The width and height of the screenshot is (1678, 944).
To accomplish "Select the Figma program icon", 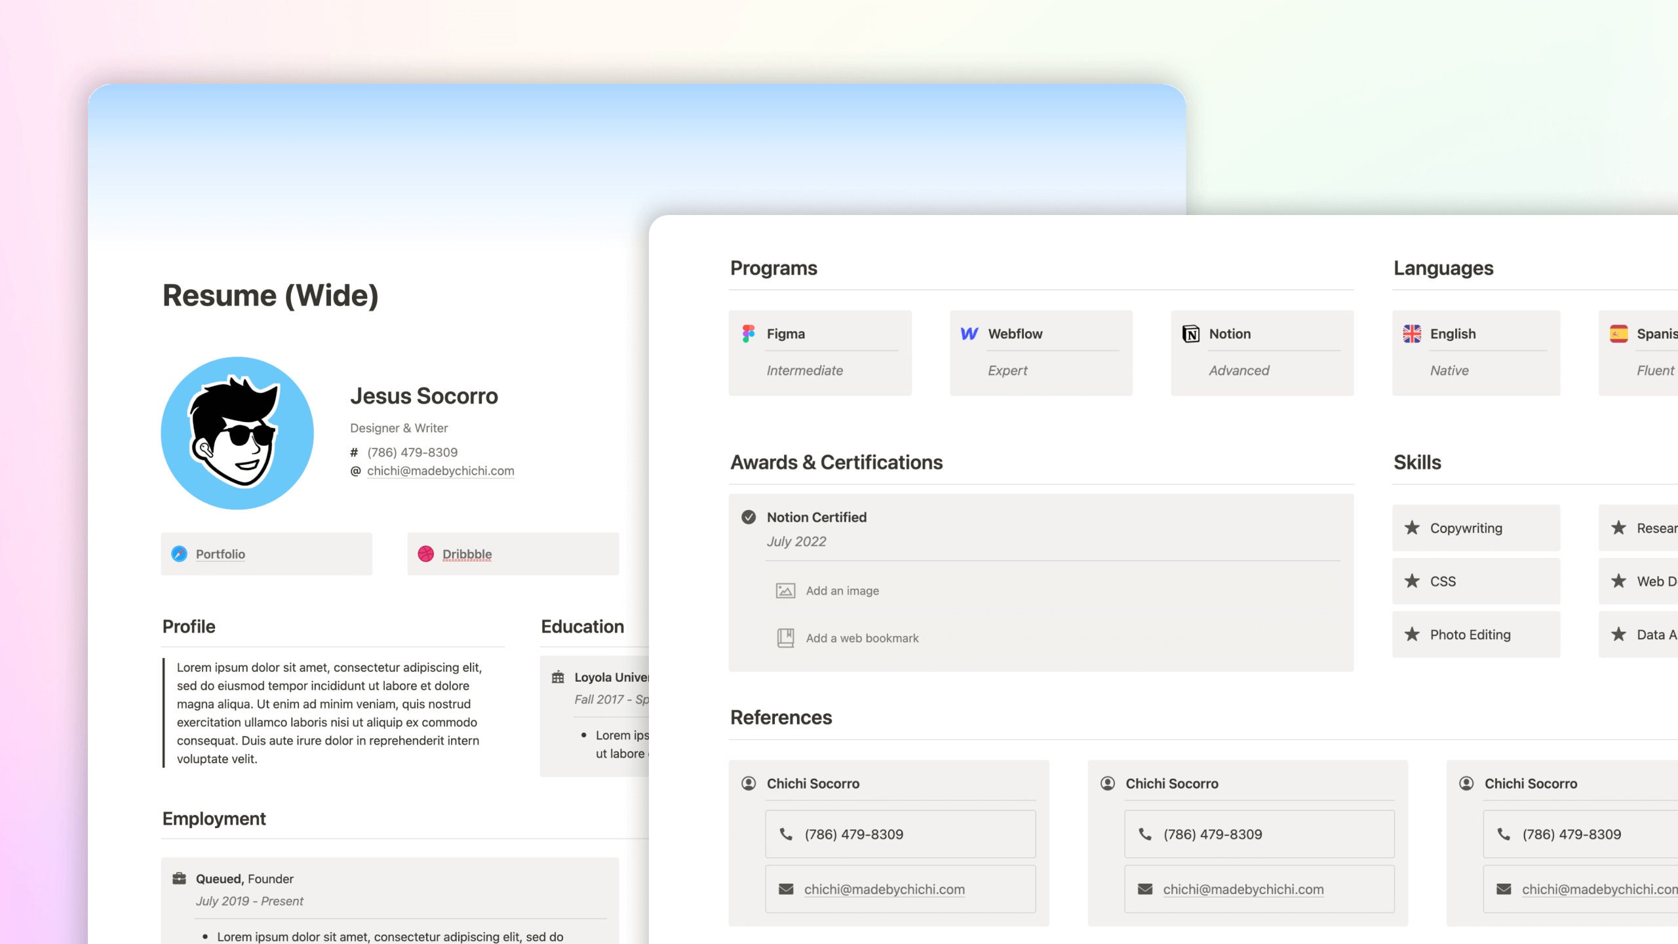I will [749, 334].
